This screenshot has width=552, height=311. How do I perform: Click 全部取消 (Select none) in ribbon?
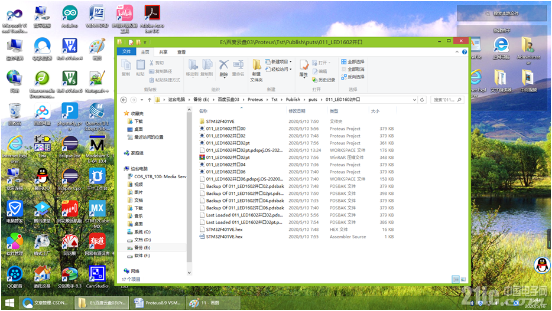(353, 69)
